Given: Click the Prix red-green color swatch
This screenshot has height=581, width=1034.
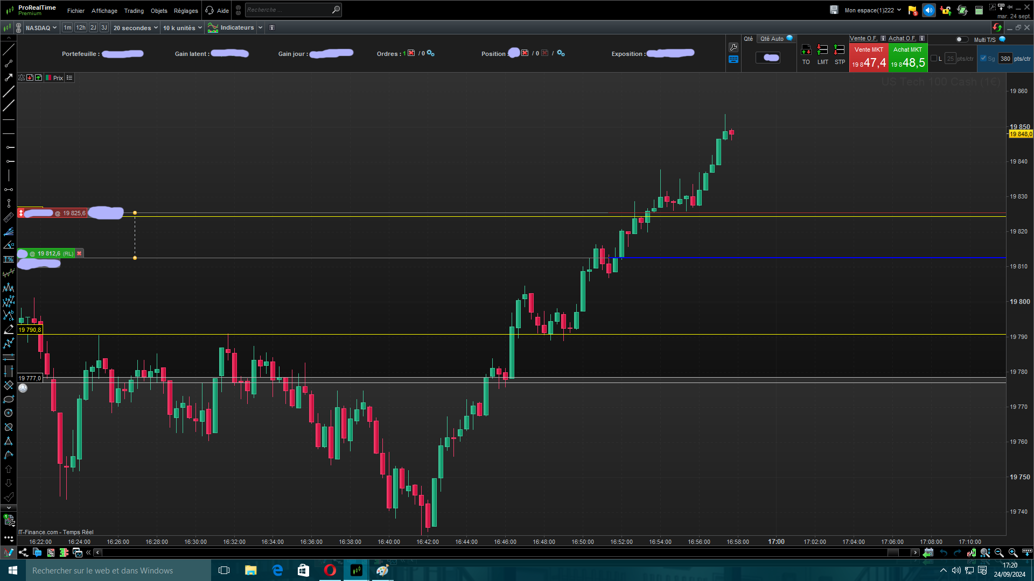Looking at the screenshot, I should pyautogui.click(x=48, y=78).
